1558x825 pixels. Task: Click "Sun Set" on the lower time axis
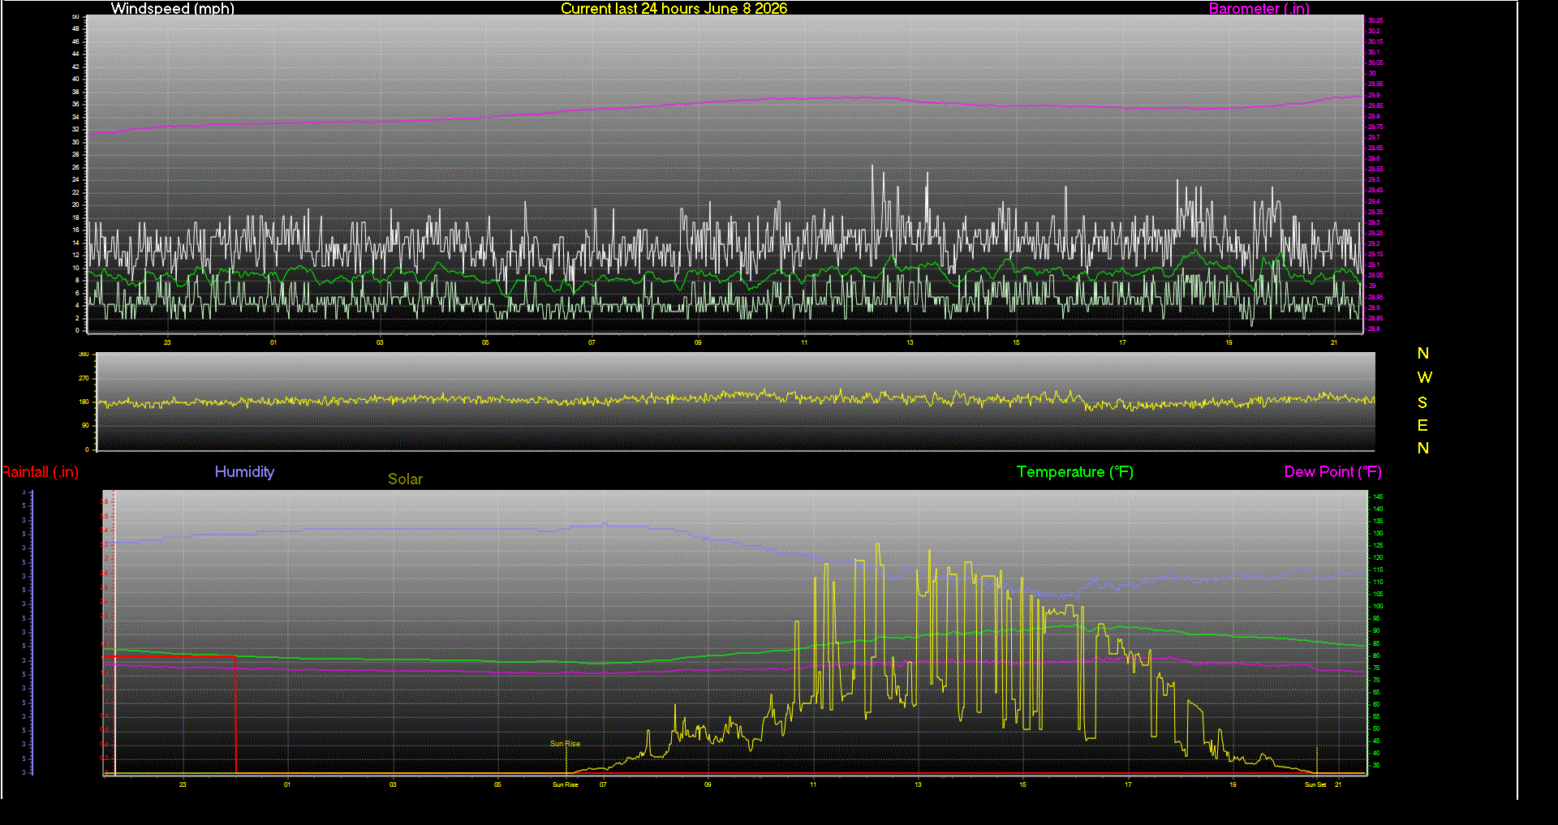1315,784
